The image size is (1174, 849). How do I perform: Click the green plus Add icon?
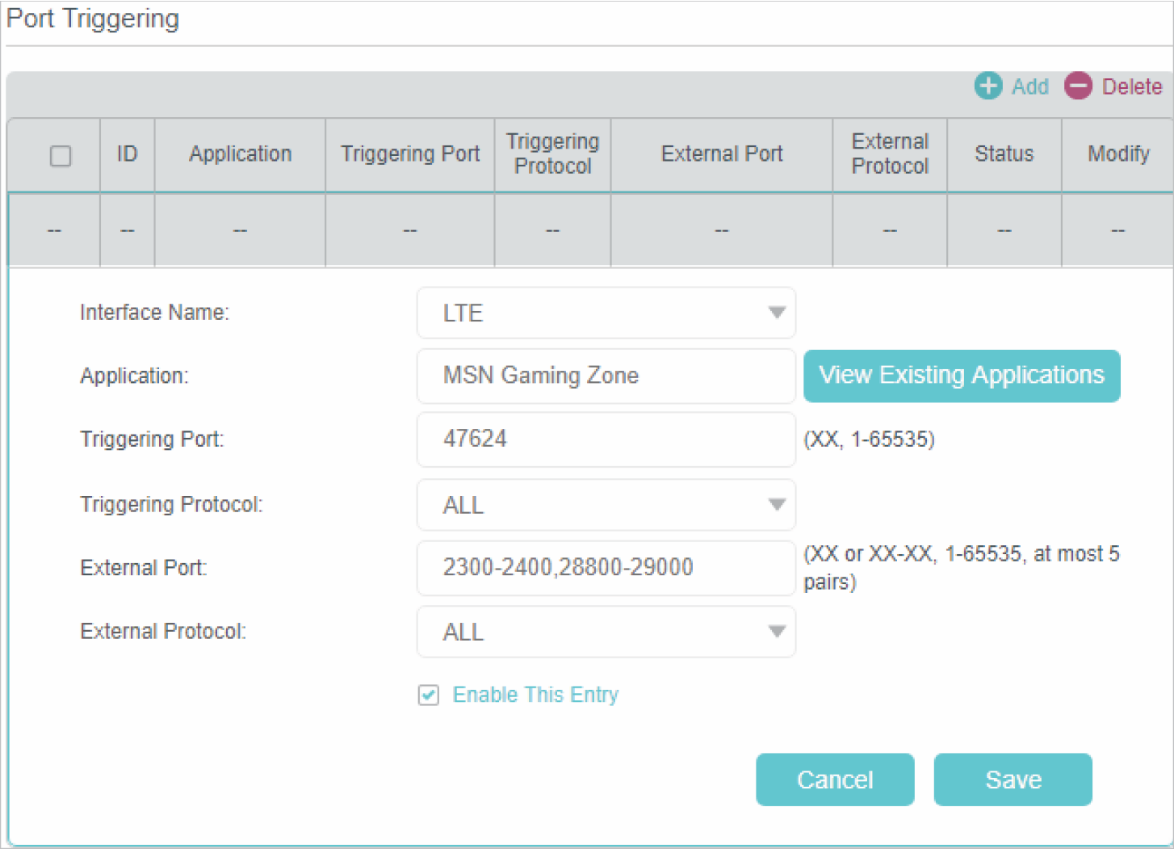[987, 86]
